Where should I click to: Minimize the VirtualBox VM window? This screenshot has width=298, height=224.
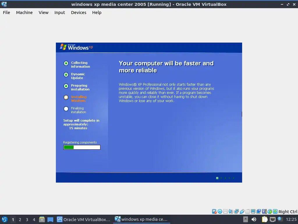click(282, 4)
